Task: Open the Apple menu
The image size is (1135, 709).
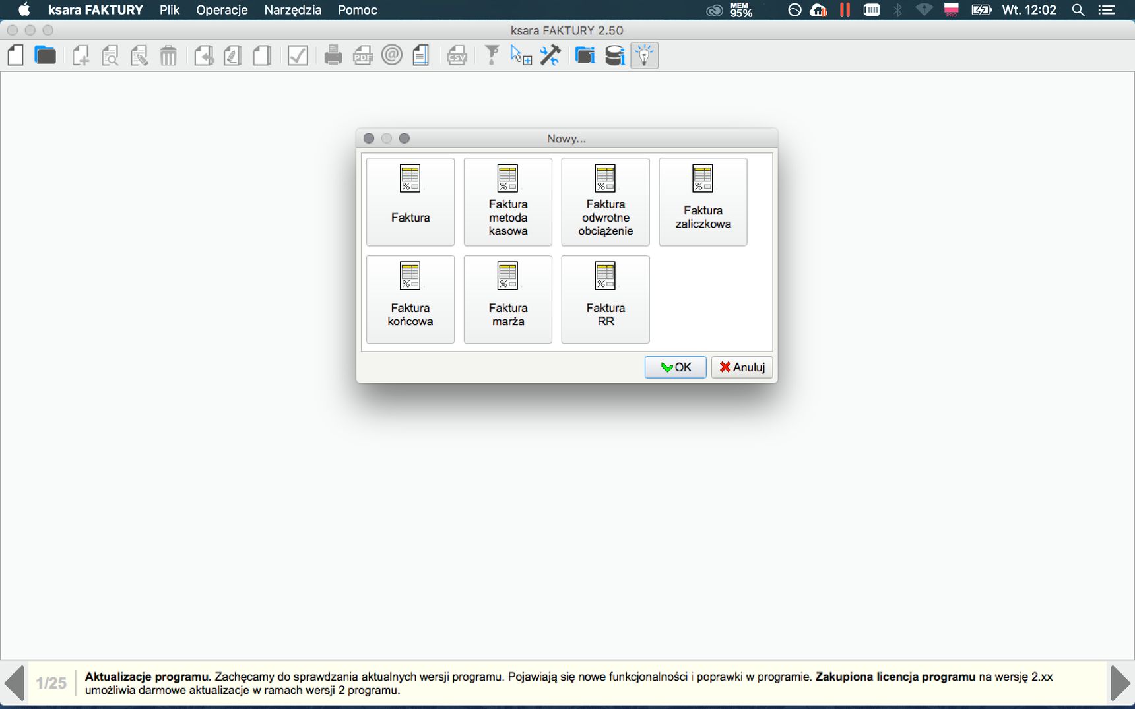Action: point(24,10)
